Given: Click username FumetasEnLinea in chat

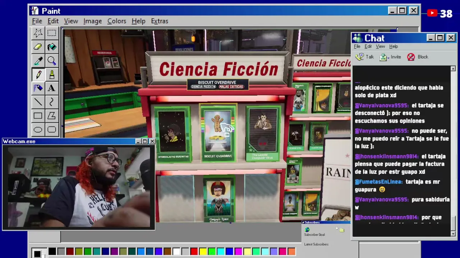Looking at the screenshot, I should pos(378,182).
